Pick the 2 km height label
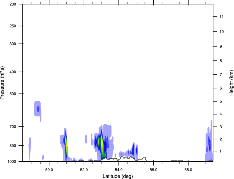Viewport: 234px width, 179px height. click(221, 139)
